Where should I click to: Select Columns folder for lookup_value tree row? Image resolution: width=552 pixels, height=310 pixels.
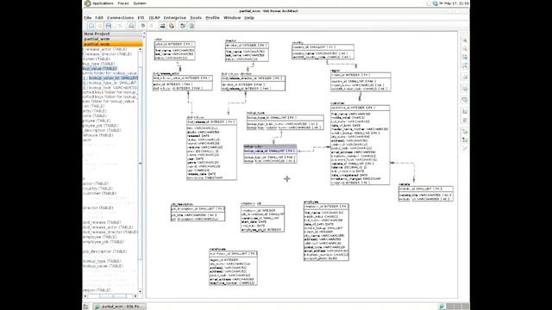pos(110,73)
